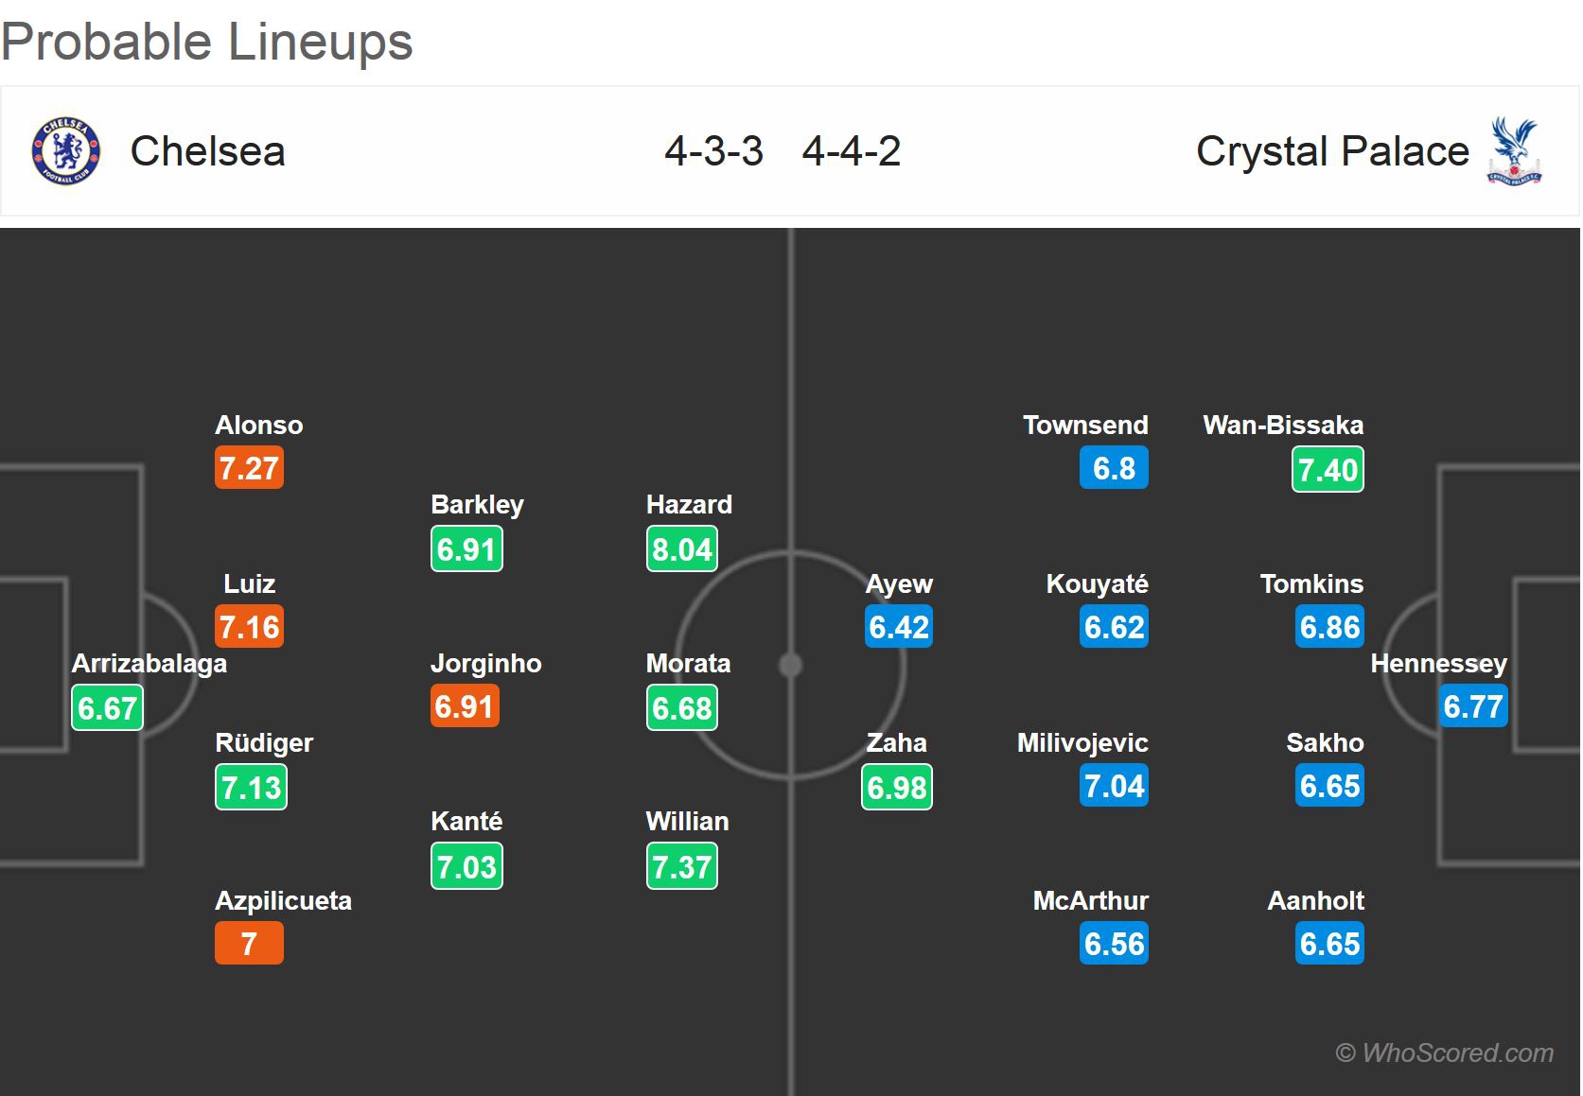Click Arrizabalaga's 6.67 rating badge

107,708
